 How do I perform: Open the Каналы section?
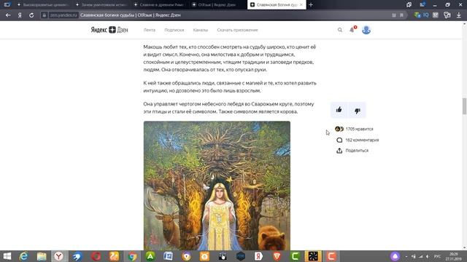(201, 30)
